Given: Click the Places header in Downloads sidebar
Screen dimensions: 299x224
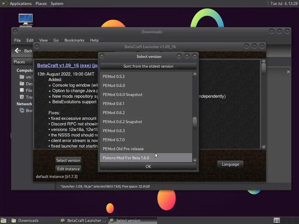Looking at the screenshot, I should click(19, 62).
